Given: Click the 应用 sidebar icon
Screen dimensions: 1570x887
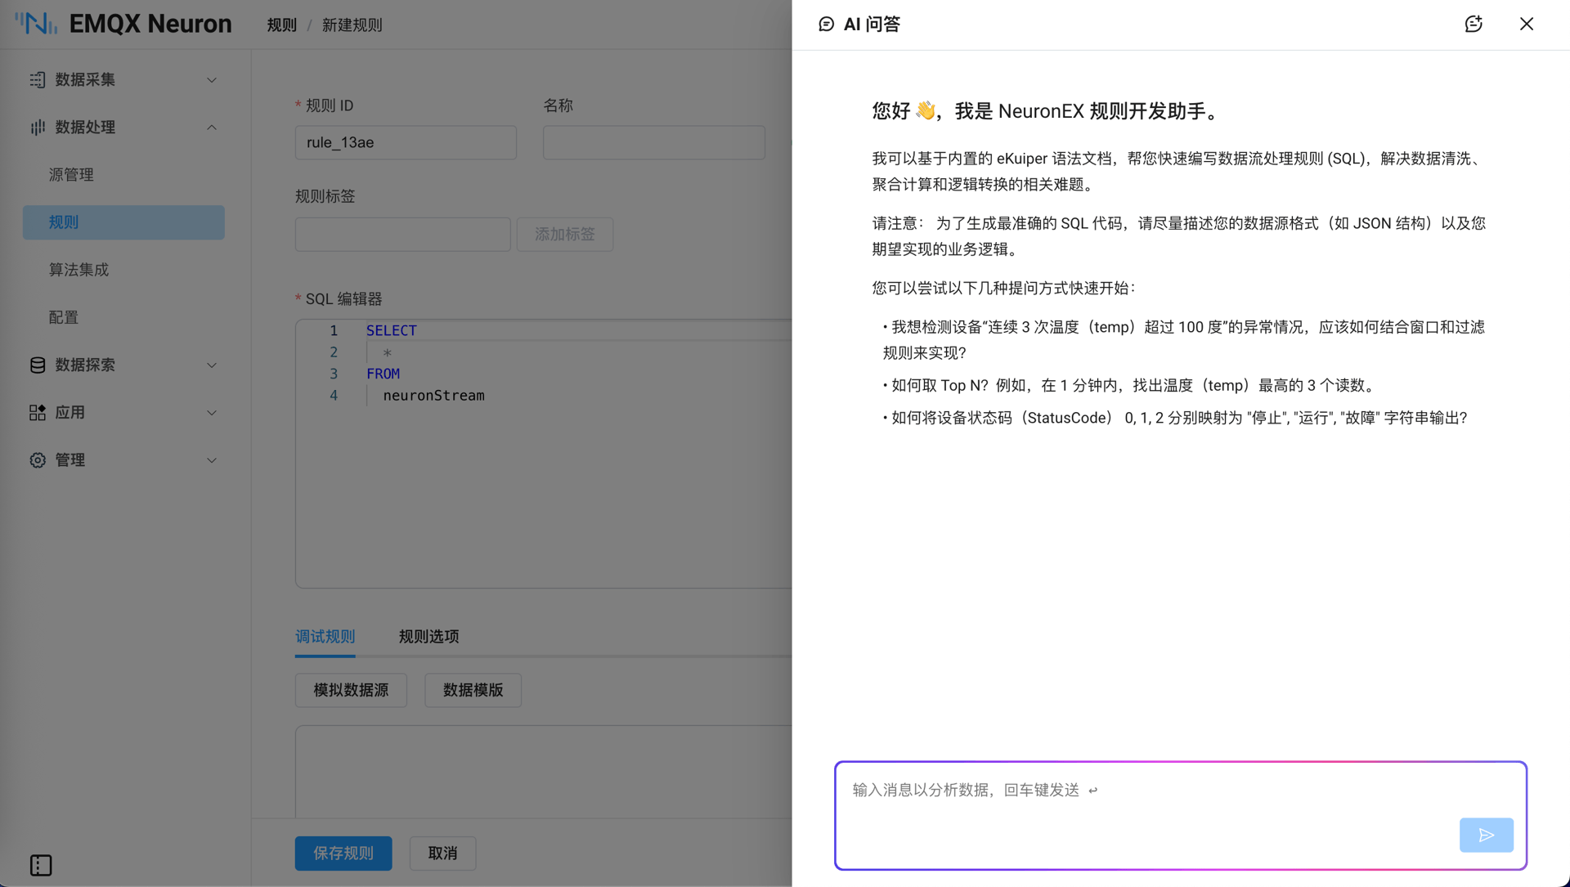Looking at the screenshot, I should click(x=37, y=412).
